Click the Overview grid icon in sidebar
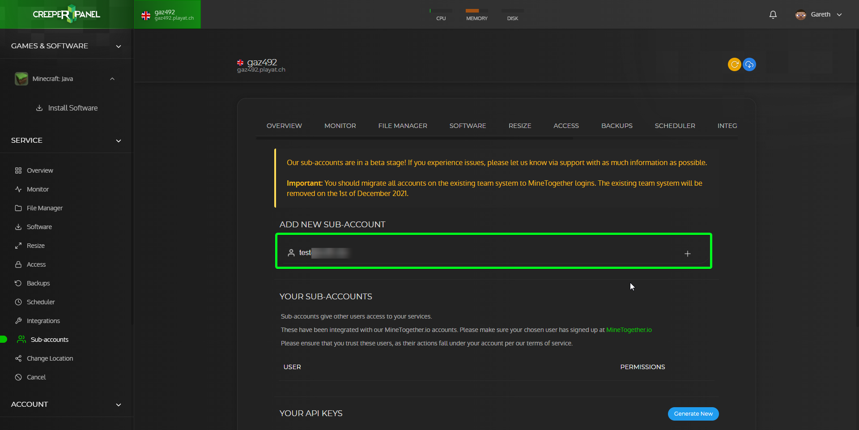The width and height of the screenshot is (859, 430). click(18, 170)
